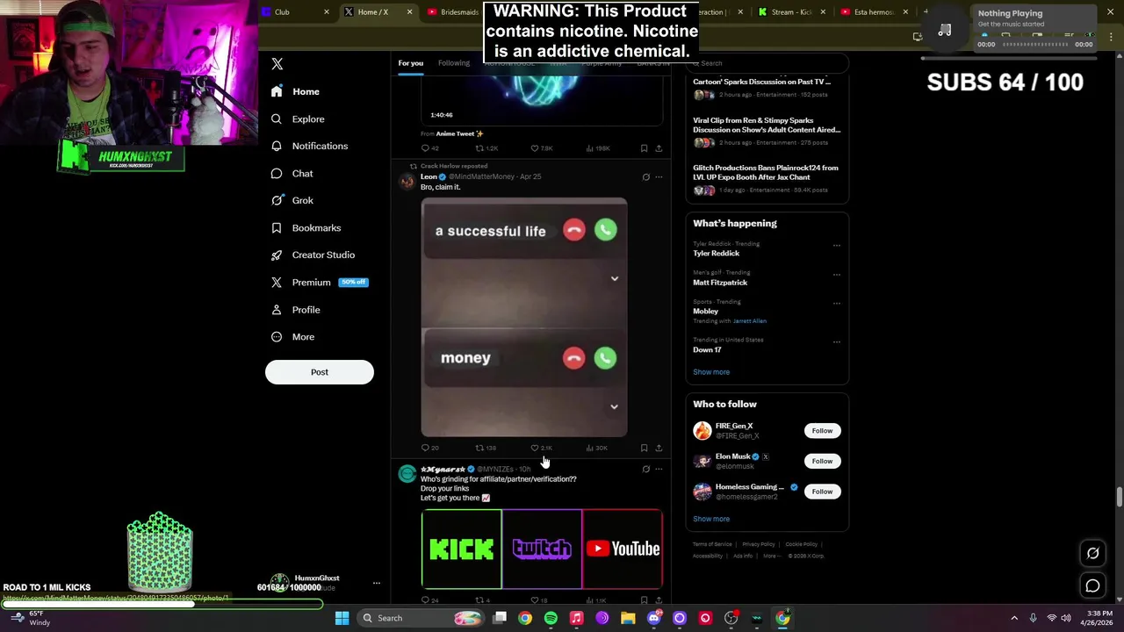Open the Tyler Reddick trending topic
This screenshot has width=1124, height=632.
[x=716, y=253]
